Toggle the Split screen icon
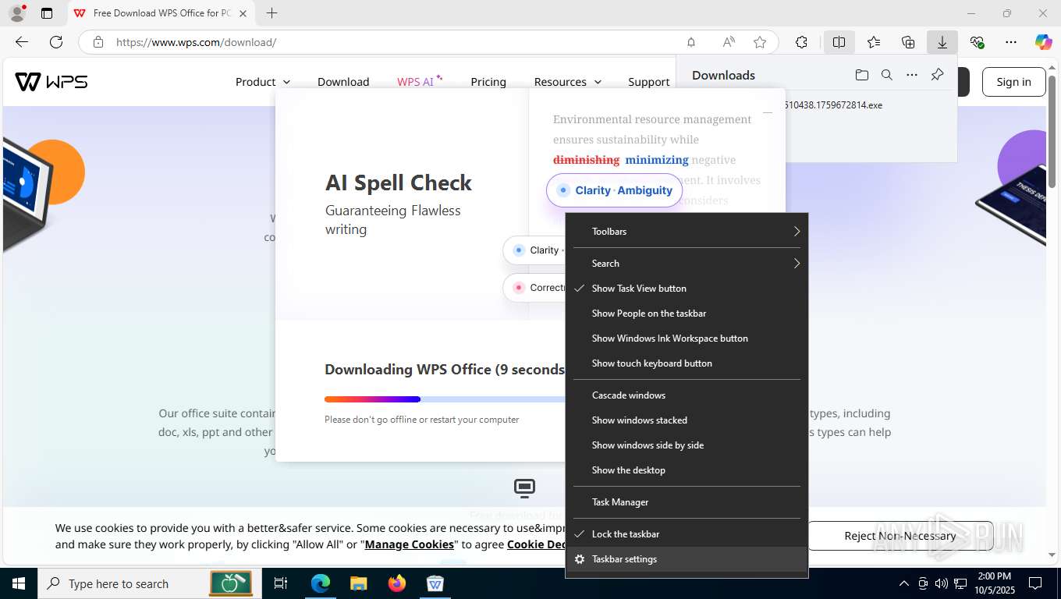 pos(839,42)
